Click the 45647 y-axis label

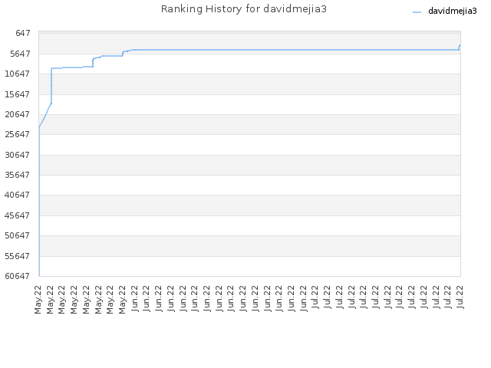[18, 215]
